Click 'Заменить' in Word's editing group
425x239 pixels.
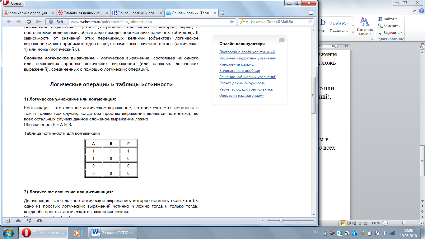pos(389,26)
